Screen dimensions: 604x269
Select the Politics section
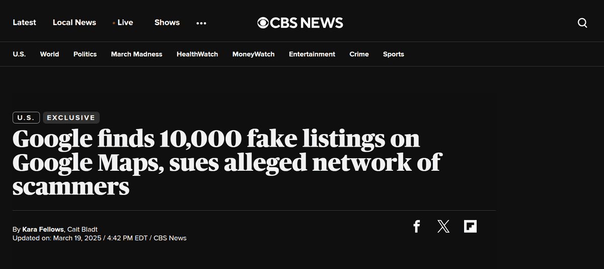tap(85, 54)
